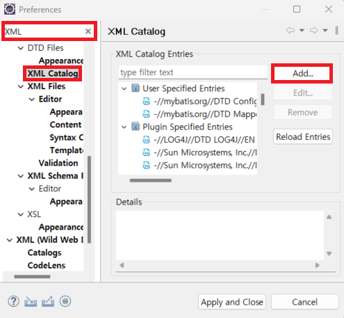The height and width of the screenshot is (318, 344).
Task: Click the Cancel button
Action: [x=304, y=302]
